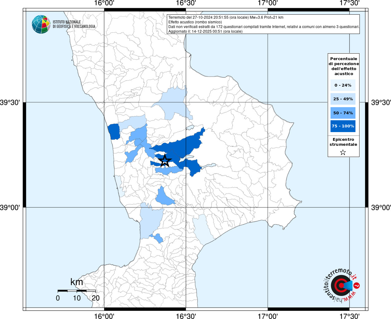Viewport: 391px width, 319px height.
Task: Select the 25 - 49% legend swatch
Action: tap(343, 99)
